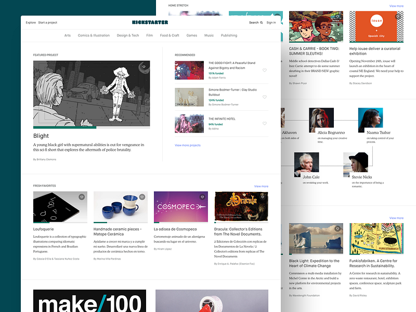Open the Food & Craft category
This screenshot has height=312, width=416.
(170, 35)
